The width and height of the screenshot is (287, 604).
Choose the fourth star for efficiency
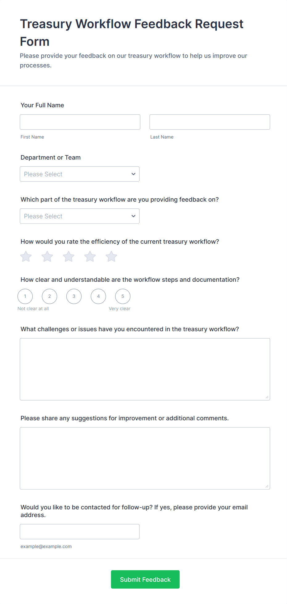point(90,256)
